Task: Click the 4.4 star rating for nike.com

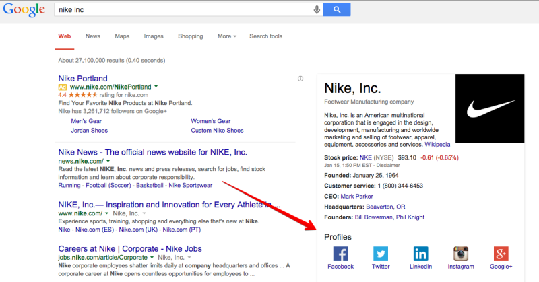Action: click(x=103, y=95)
